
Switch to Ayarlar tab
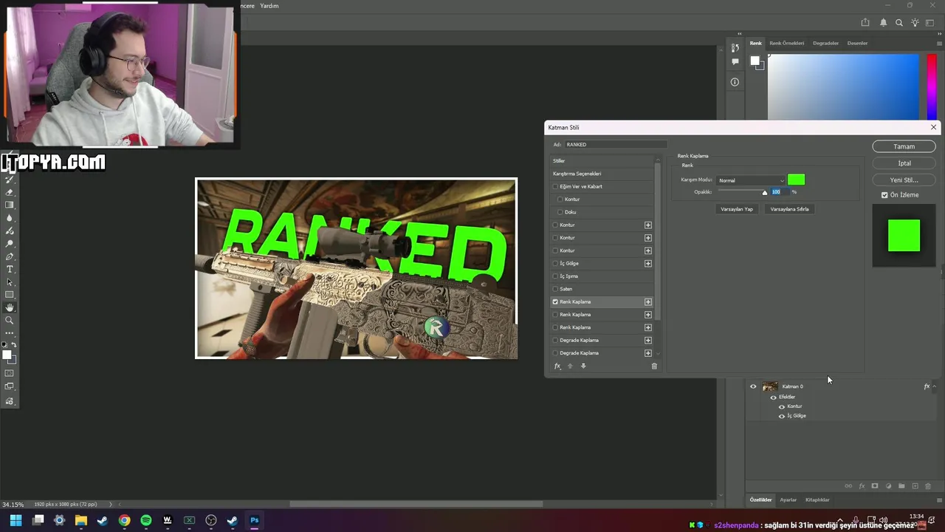pos(788,499)
